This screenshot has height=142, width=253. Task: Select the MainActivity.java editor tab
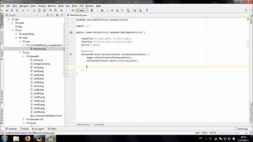pyautogui.click(x=78, y=15)
